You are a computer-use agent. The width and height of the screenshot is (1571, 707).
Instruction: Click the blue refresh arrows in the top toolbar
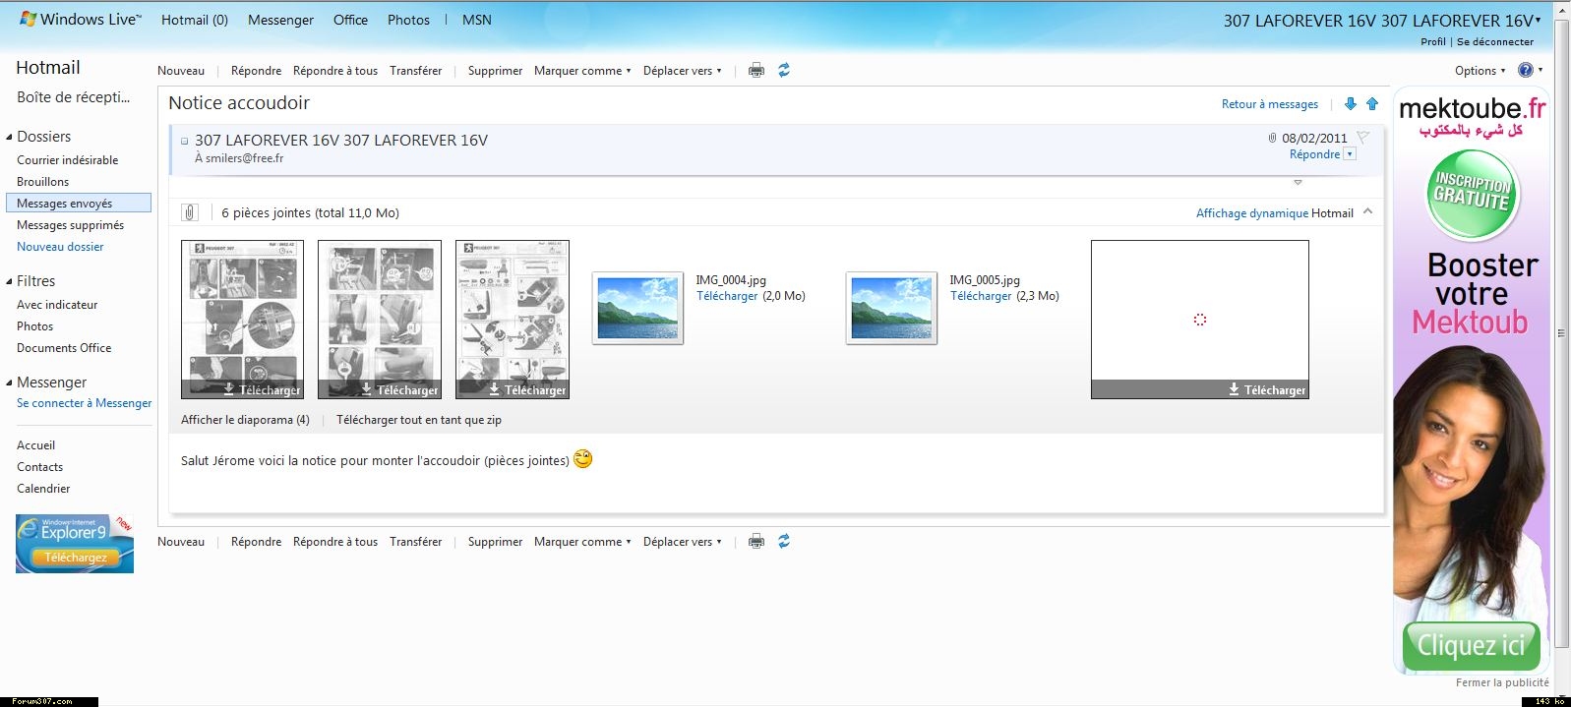click(784, 71)
